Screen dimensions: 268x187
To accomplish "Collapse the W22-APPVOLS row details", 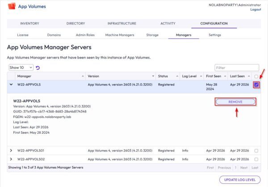I will click(x=11, y=85).
